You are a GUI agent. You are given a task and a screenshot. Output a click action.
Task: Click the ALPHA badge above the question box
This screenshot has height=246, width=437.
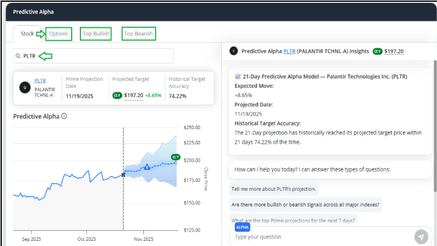[242, 227]
